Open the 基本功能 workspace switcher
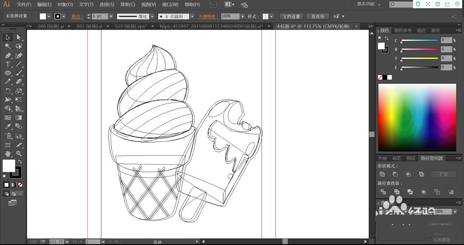This screenshot has width=464, height=245. point(369,4)
